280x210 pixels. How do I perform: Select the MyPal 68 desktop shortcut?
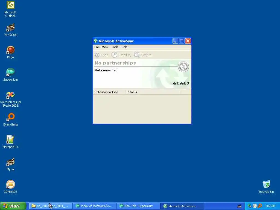[11, 30]
